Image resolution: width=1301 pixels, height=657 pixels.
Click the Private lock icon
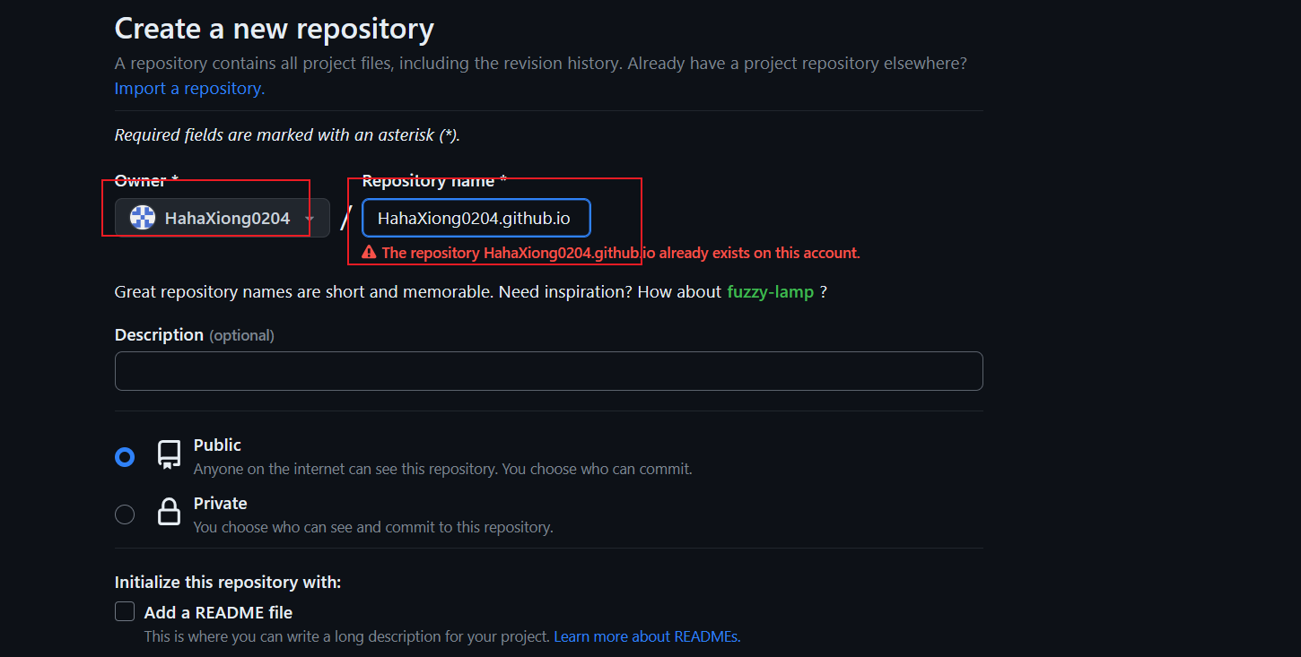[169, 512]
